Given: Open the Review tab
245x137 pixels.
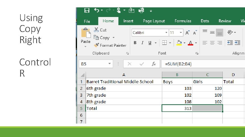Looking at the screenshot, I should coord(225,21).
